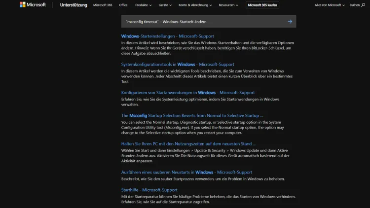Open the Office navigation item
The height and width of the screenshot is (208, 370).
click(123, 5)
